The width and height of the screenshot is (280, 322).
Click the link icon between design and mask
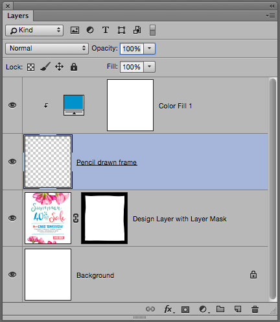(76, 218)
